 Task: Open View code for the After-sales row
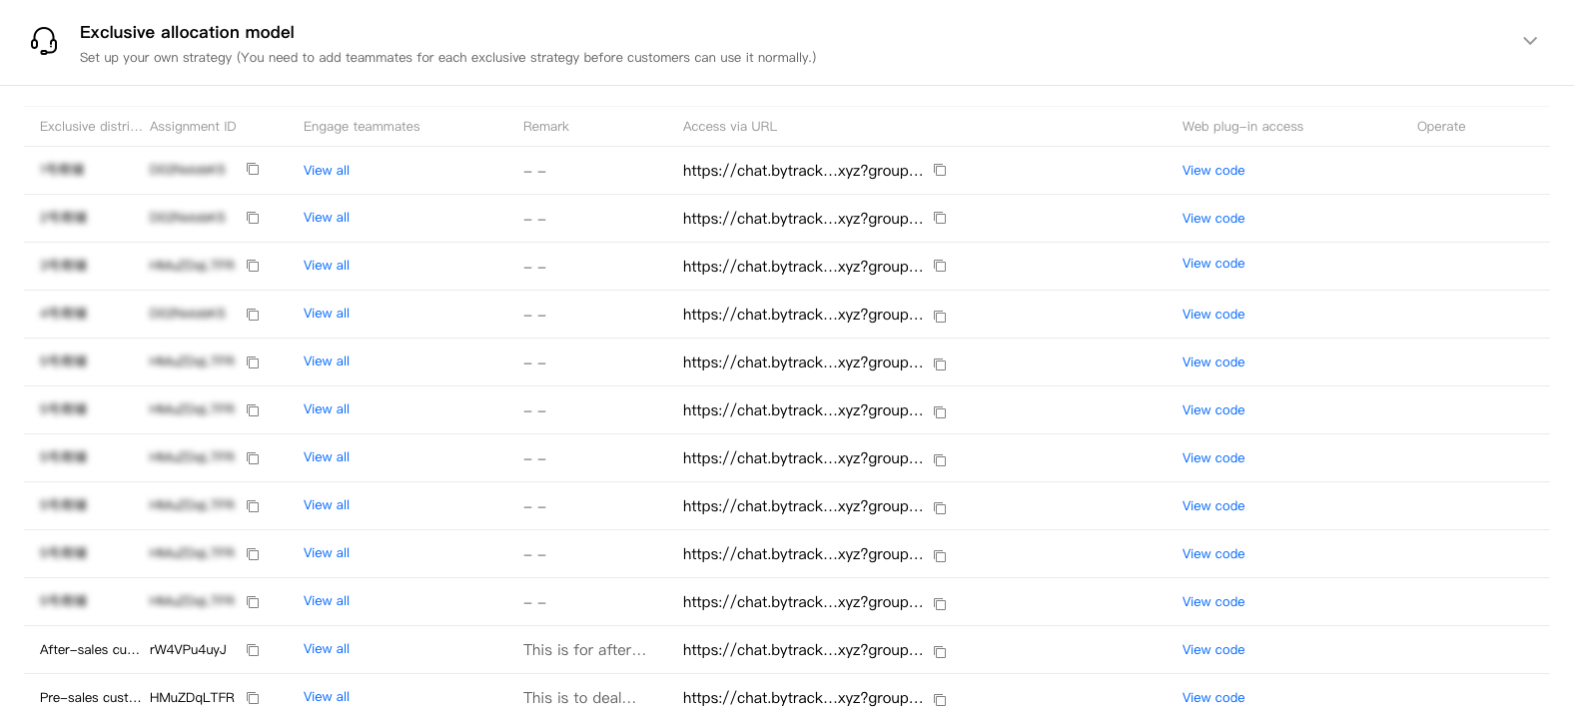[1213, 650]
